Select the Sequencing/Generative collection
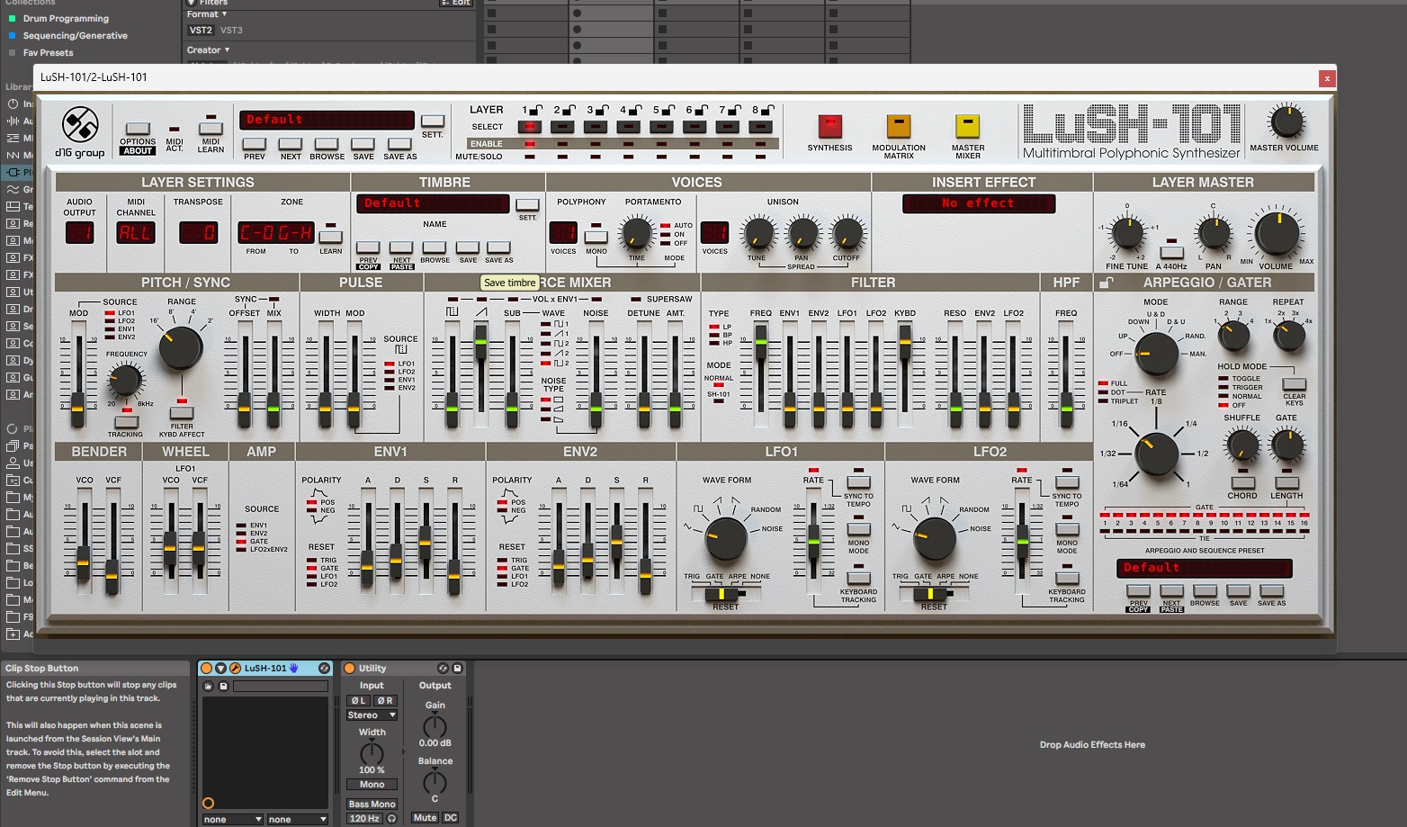The width and height of the screenshot is (1407, 827). point(75,35)
